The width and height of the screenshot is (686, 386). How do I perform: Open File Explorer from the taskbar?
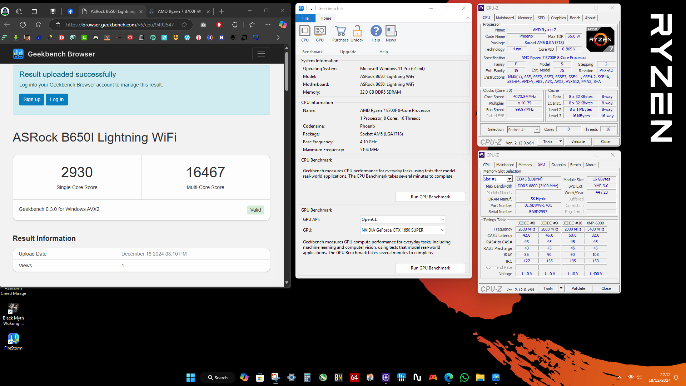(x=480, y=377)
